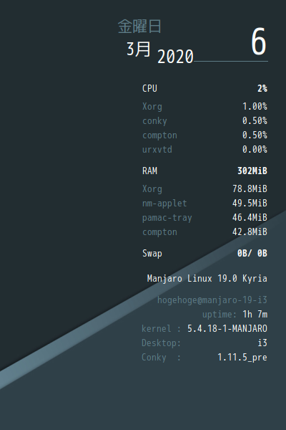The height and width of the screenshot is (430, 286).
Task: Click compton in the RAM process list
Action: coord(159,232)
